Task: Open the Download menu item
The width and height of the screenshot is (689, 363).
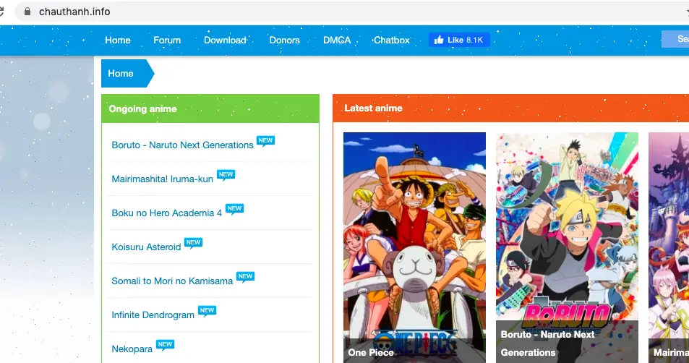Action: 225,40
